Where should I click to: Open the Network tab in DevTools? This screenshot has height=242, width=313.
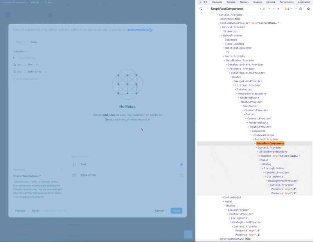(271, 2)
